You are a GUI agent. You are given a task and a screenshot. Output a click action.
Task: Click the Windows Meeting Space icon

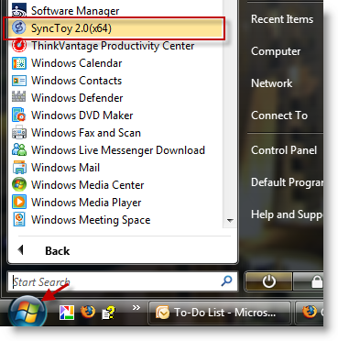pos(19,220)
